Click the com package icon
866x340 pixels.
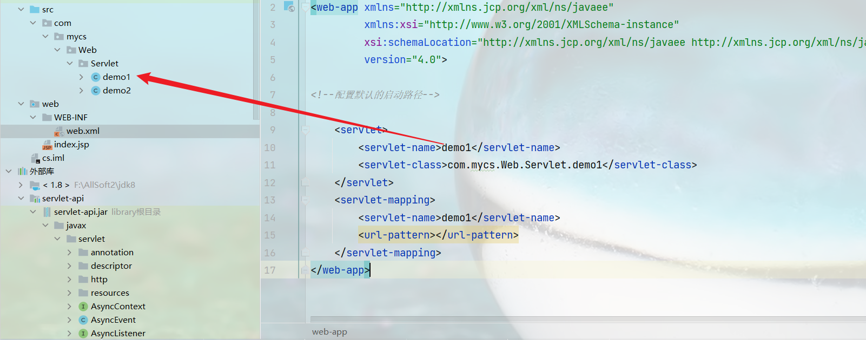pos(47,23)
